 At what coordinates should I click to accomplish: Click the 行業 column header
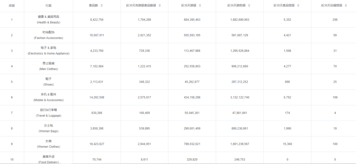click(x=48, y=6)
